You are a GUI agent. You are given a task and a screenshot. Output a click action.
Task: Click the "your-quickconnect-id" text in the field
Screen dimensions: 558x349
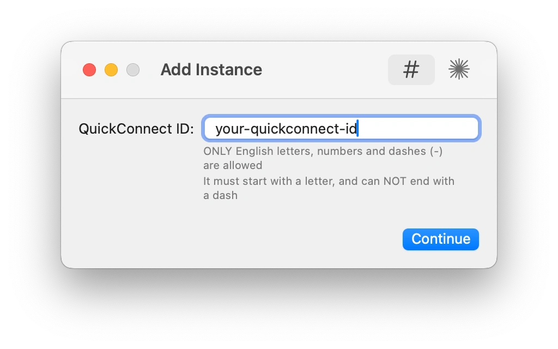[x=286, y=129]
